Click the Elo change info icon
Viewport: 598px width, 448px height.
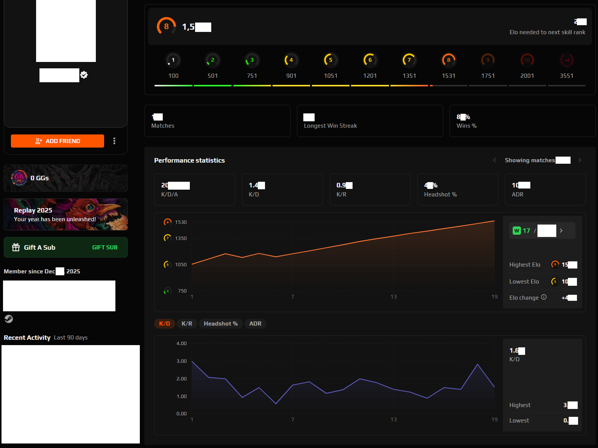(543, 297)
